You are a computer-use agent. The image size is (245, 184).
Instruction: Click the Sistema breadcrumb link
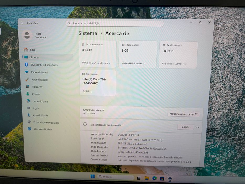coord(88,33)
